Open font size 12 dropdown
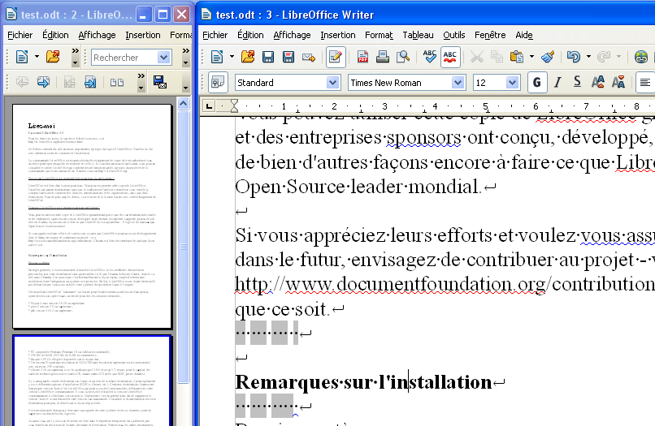The height and width of the screenshot is (426, 655). (512, 83)
